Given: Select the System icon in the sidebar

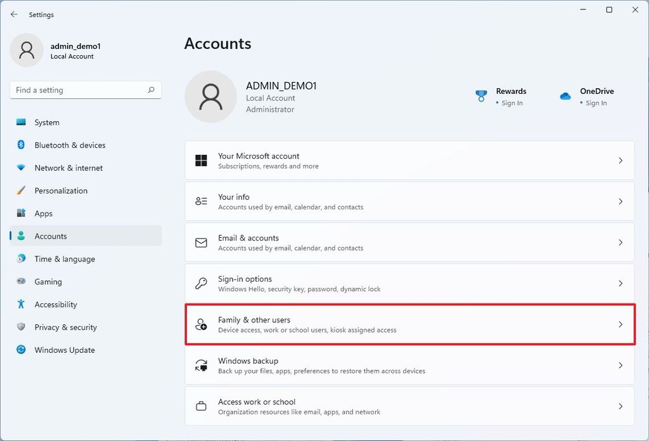Looking at the screenshot, I should coord(20,122).
